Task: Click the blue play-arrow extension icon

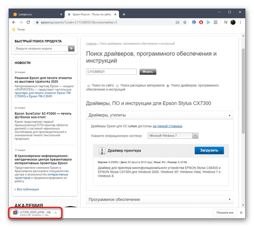Action: tap(208, 22)
